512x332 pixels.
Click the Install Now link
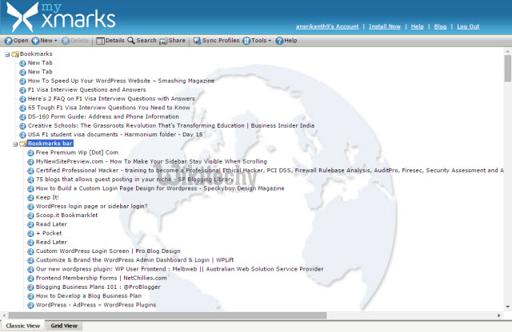(383, 26)
